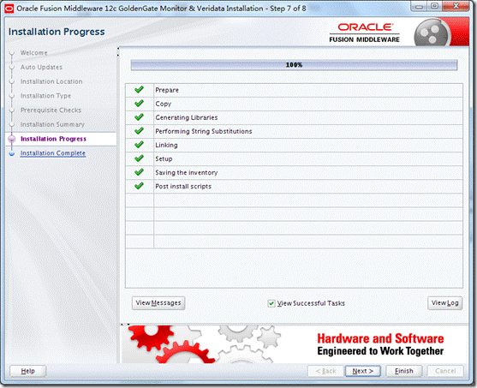This screenshot has width=477, height=388.
Task: Click the Next button
Action: click(362, 371)
